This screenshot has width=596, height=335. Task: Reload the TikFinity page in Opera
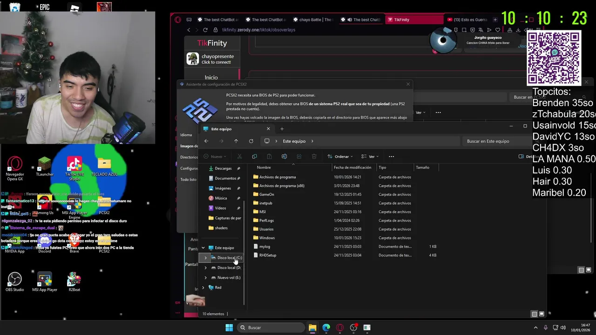205,30
